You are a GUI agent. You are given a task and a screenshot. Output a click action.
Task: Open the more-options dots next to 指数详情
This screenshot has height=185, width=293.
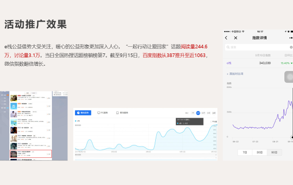(291, 38)
